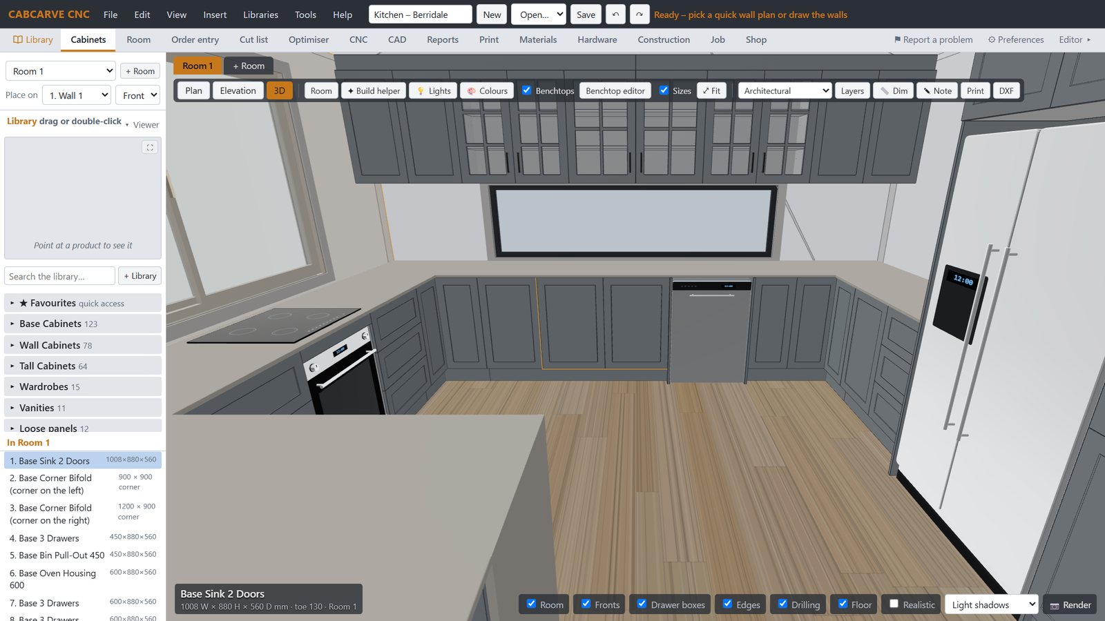Select Base Oven Housing 600 item
Screen dimensions: 1105x621
(83, 579)
